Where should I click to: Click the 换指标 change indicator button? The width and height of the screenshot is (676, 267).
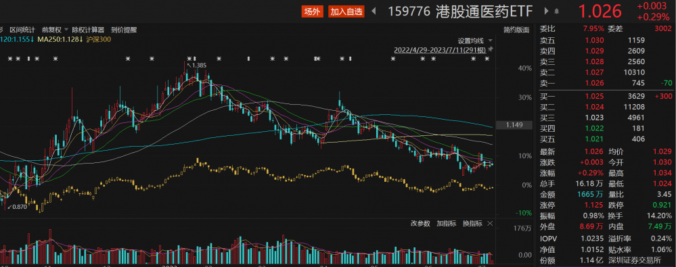click(472, 223)
